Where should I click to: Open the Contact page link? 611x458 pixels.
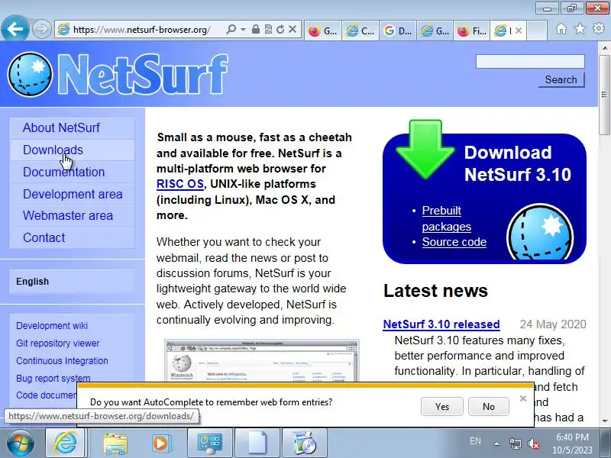point(44,237)
